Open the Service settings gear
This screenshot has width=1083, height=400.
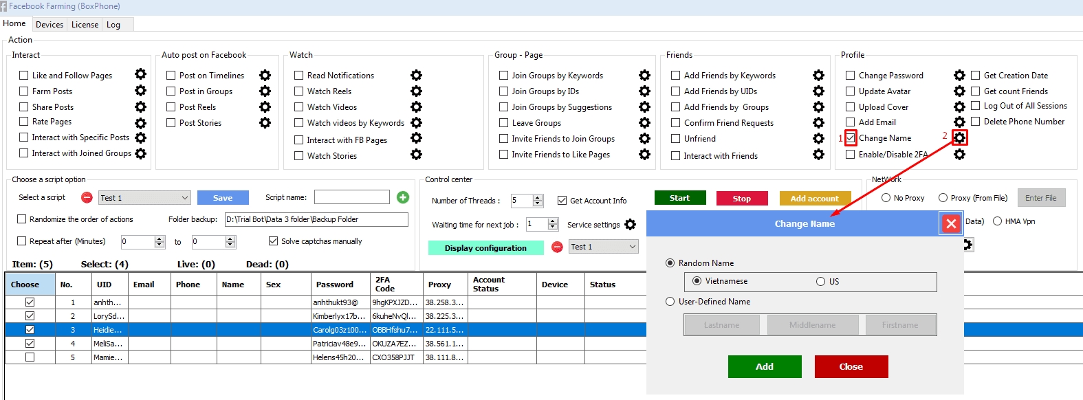[x=630, y=224]
